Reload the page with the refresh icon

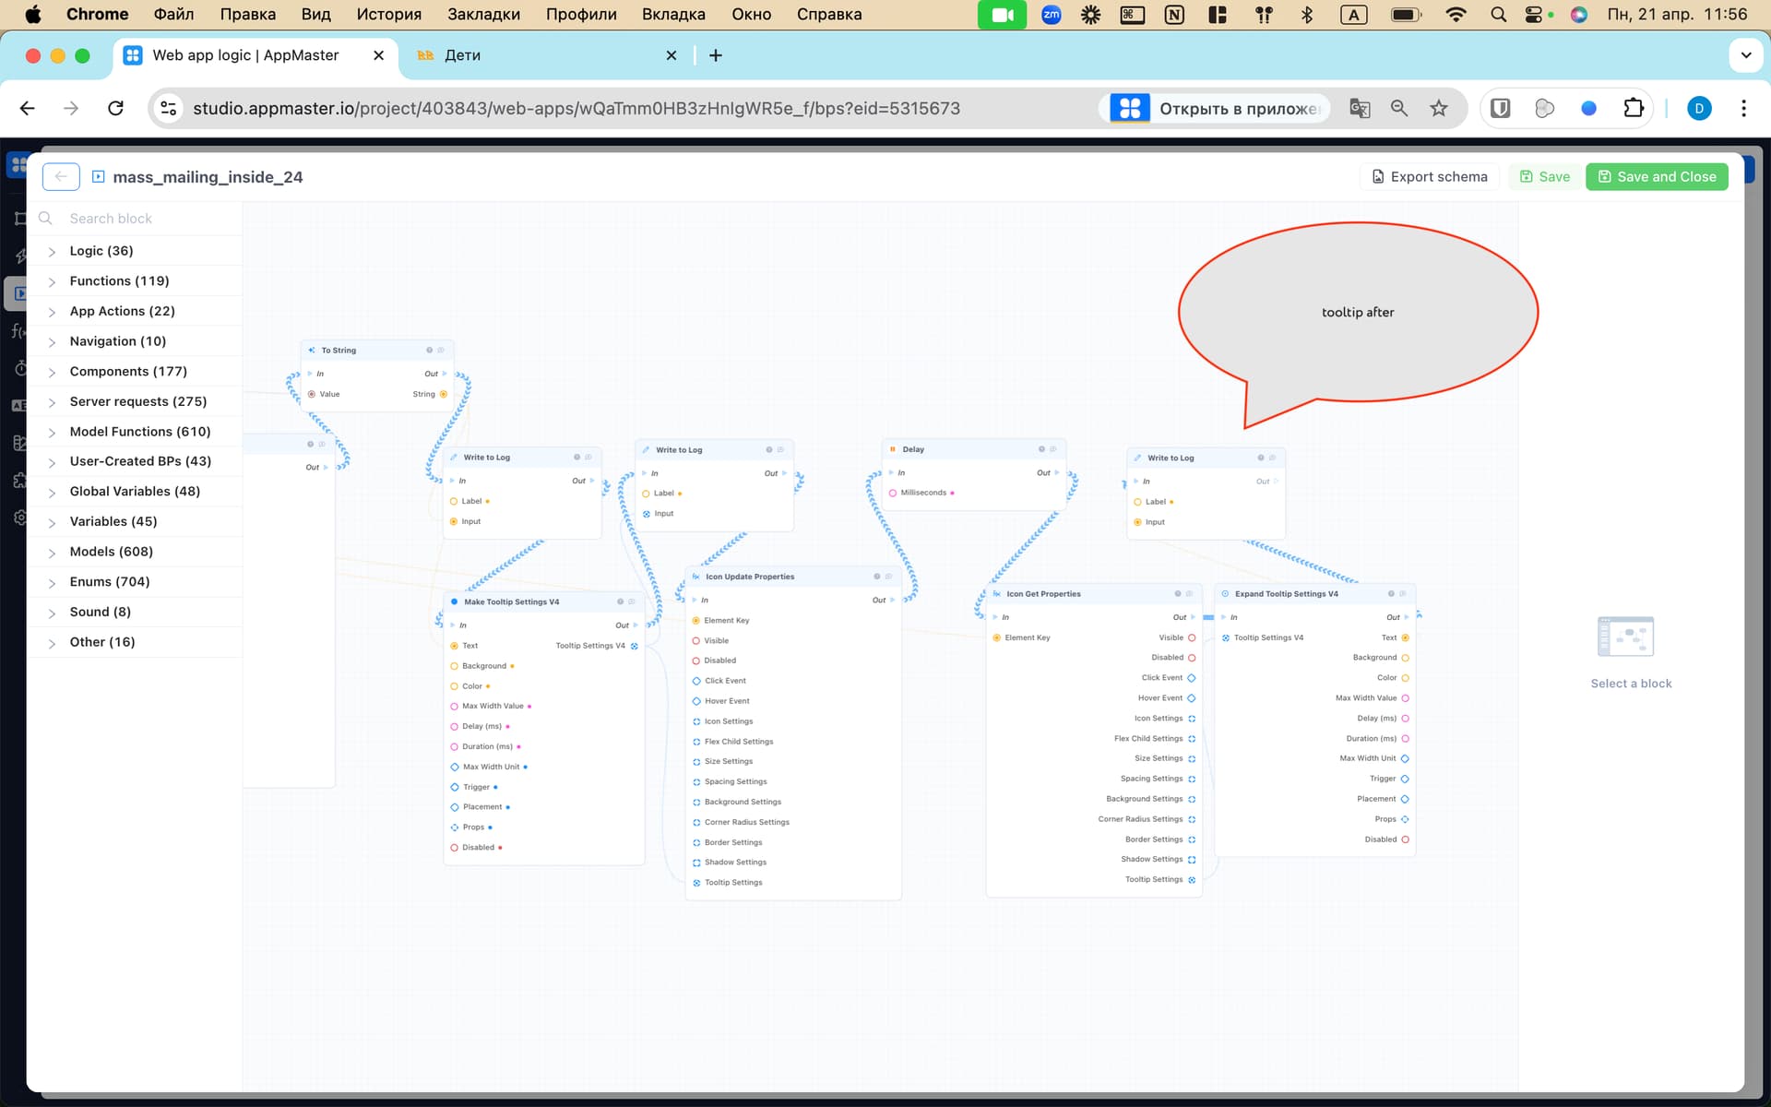click(x=115, y=109)
